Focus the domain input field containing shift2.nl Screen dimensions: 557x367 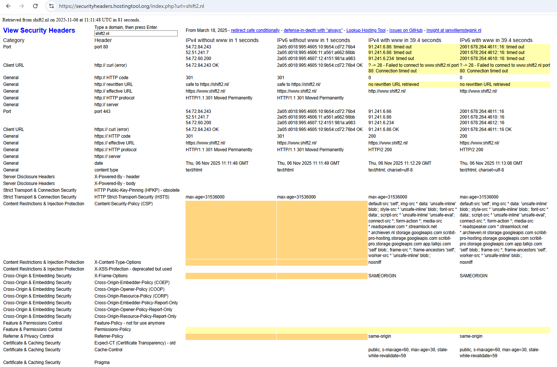tap(136, 33)
